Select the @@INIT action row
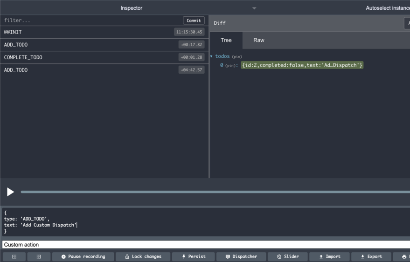This screenshot has height=262, width=410. point(104,32)
